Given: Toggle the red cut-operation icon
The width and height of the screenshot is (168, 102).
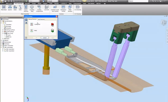Looking at the screenshot, I should coord(52,25).
